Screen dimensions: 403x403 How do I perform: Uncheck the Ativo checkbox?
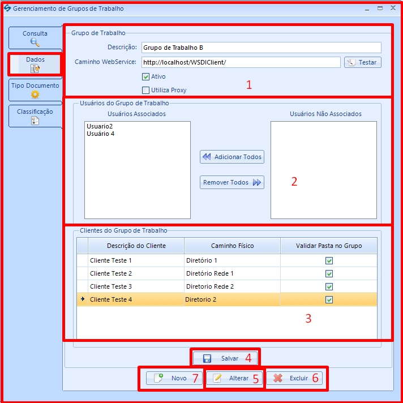click(146, 76)
